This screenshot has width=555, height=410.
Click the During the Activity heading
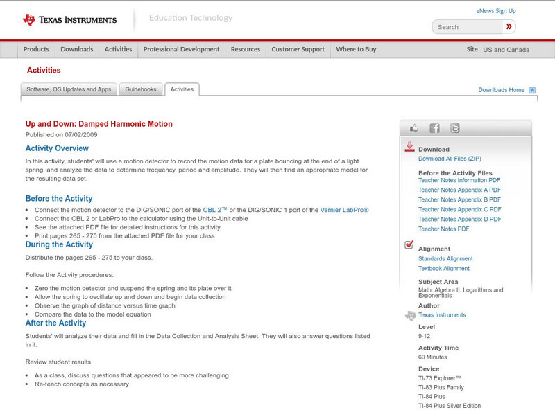coord(59,244)
